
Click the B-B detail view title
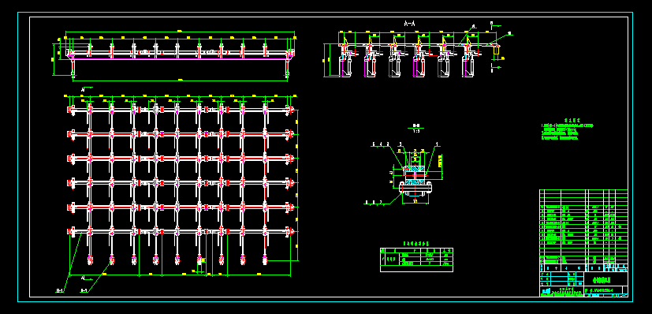coord(415,125)
